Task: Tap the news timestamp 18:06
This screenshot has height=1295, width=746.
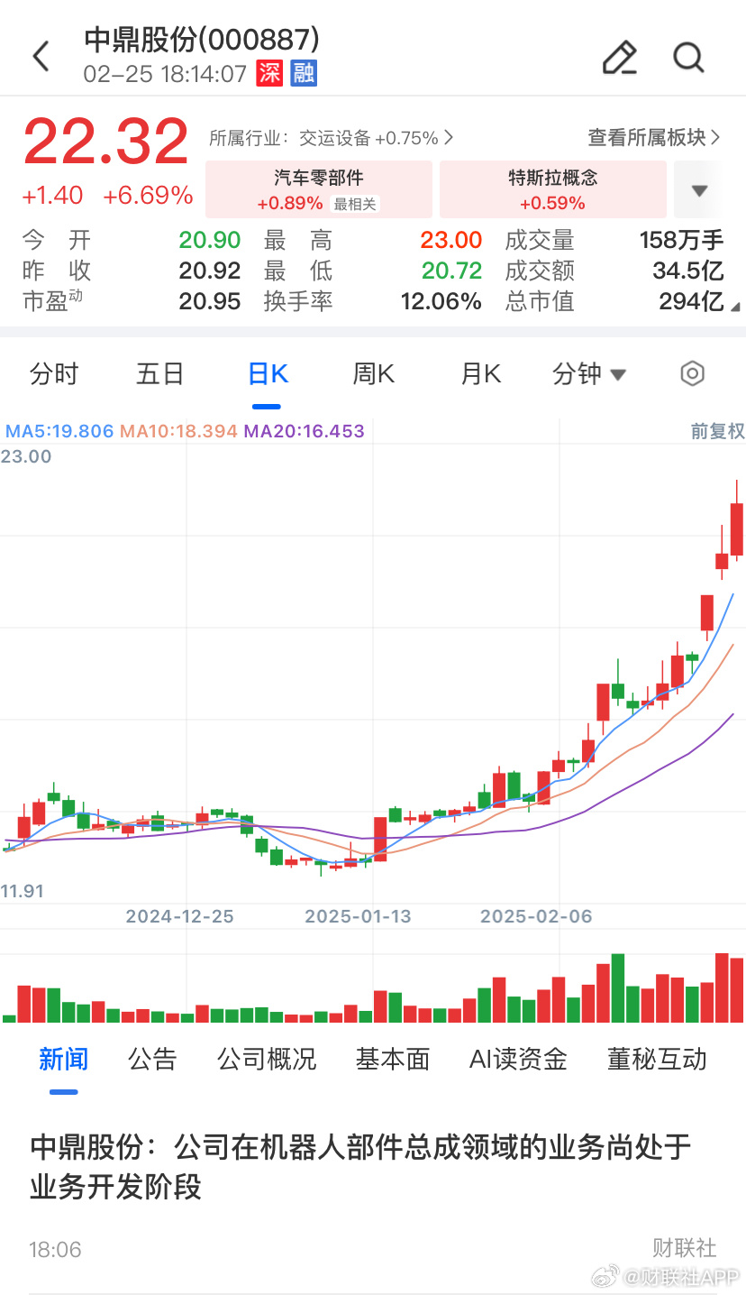Action: pyautogui.click(x=55, y=1250)
